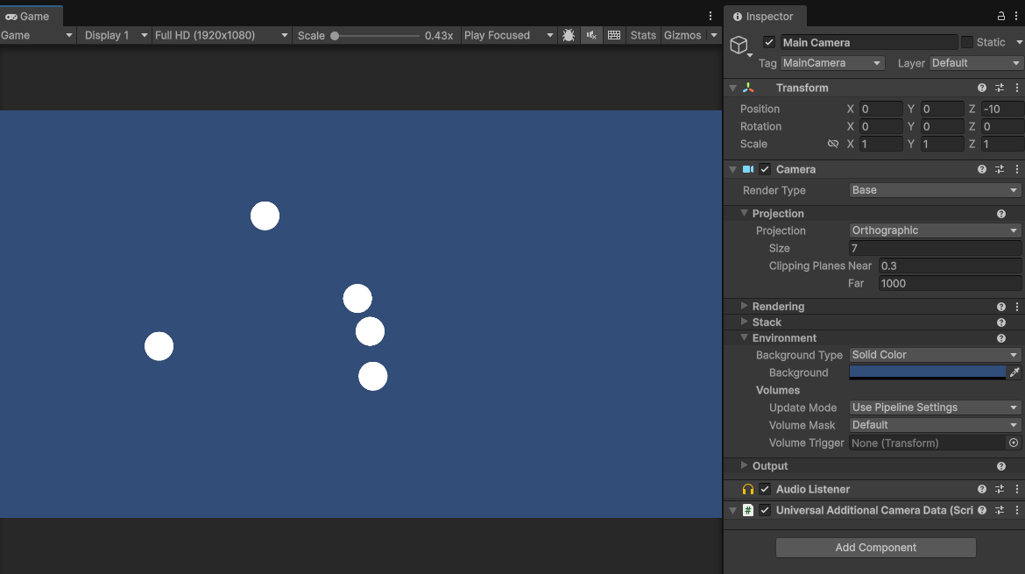Open the Audio Listener more-options menu
1025x574 pixels.
tap(1016, 489)
